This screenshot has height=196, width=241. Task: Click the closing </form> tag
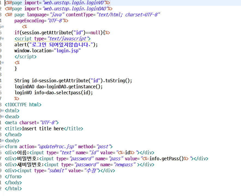tap(13, 177)
